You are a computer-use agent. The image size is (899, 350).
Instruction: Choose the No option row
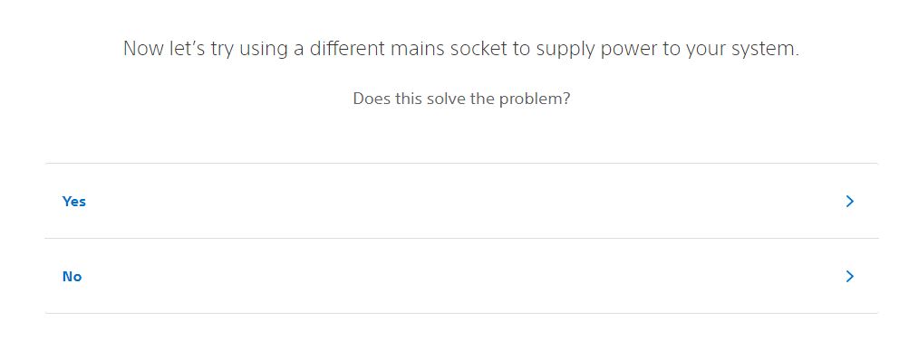(461, 276)
